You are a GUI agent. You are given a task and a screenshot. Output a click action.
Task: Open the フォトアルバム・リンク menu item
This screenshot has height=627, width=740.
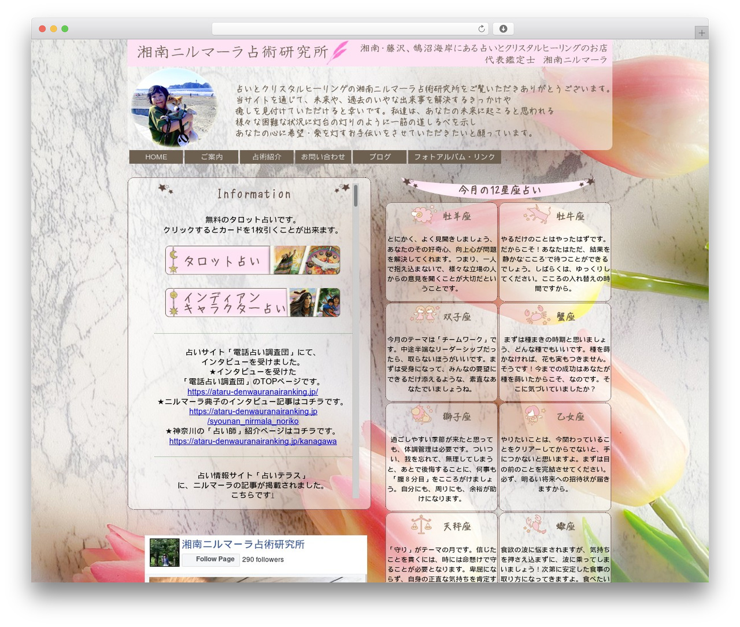coord(454,157)
